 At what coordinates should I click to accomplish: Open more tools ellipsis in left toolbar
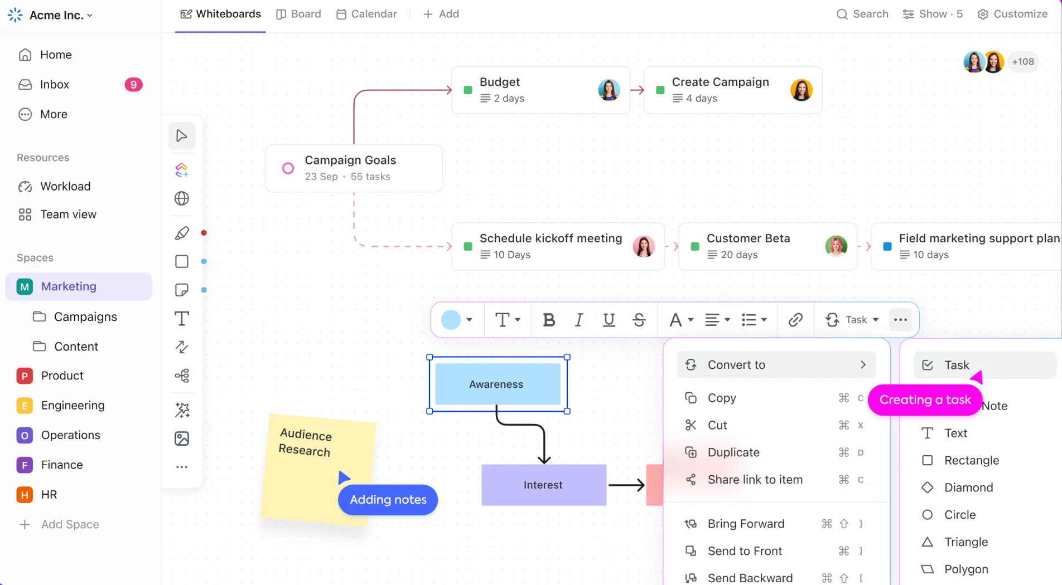pos(182,467)
